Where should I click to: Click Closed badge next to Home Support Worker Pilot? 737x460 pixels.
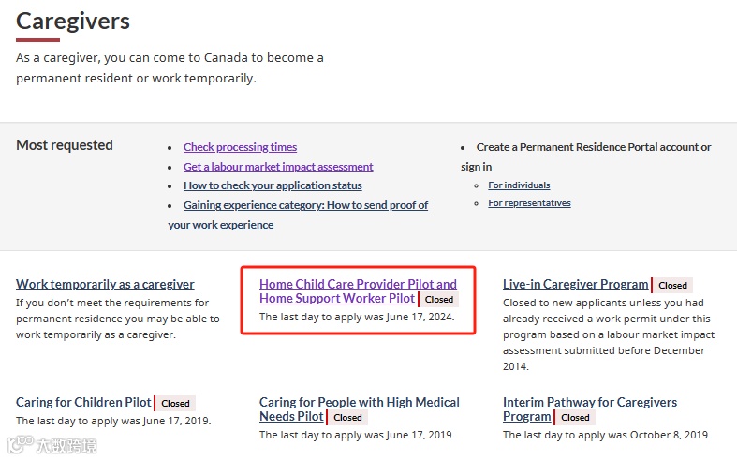[x=438, y=300]
